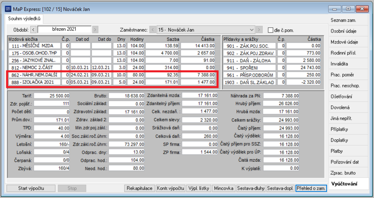The image size is (374, 198).
Task: Click Zdr. pojišť. field value 111
Action: pyautogui.click(x=52, y=103)
